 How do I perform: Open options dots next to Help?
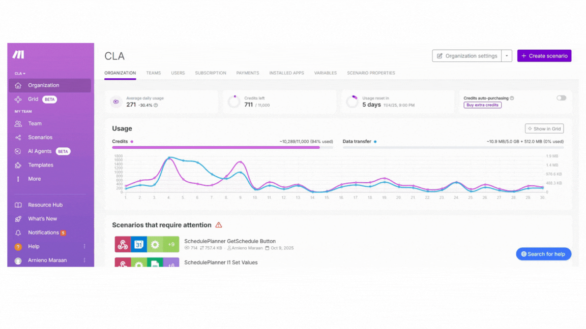(84, 246)
